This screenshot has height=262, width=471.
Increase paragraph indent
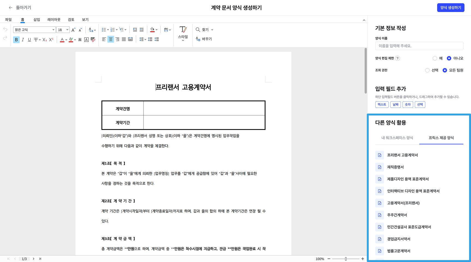click(142, 30)
